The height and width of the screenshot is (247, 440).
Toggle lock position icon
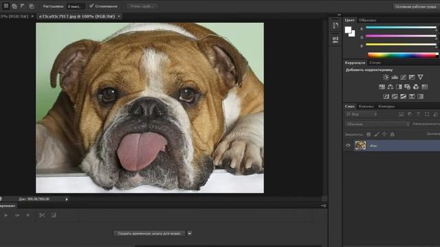(x=384, y=134)
